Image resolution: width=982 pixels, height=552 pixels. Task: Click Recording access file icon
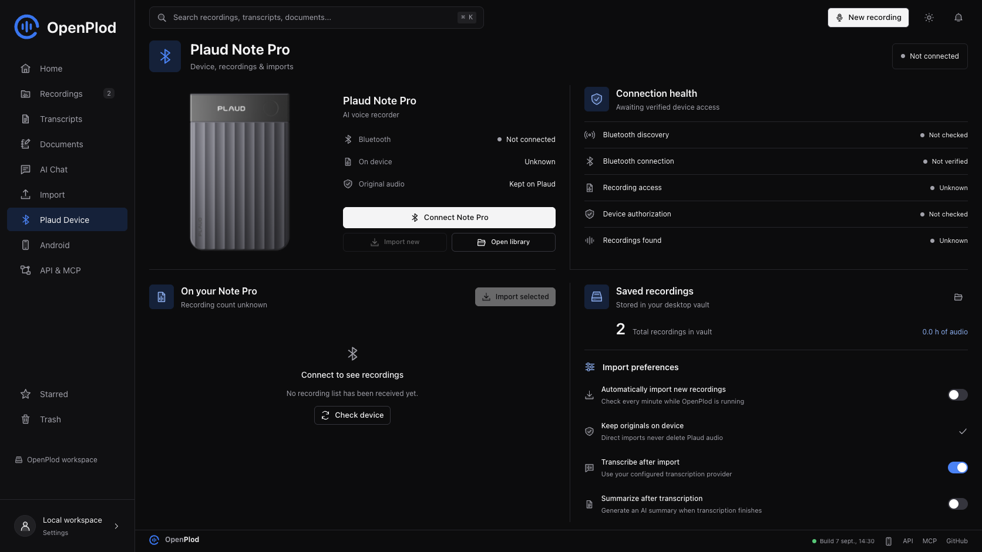[x=590, y=188]
